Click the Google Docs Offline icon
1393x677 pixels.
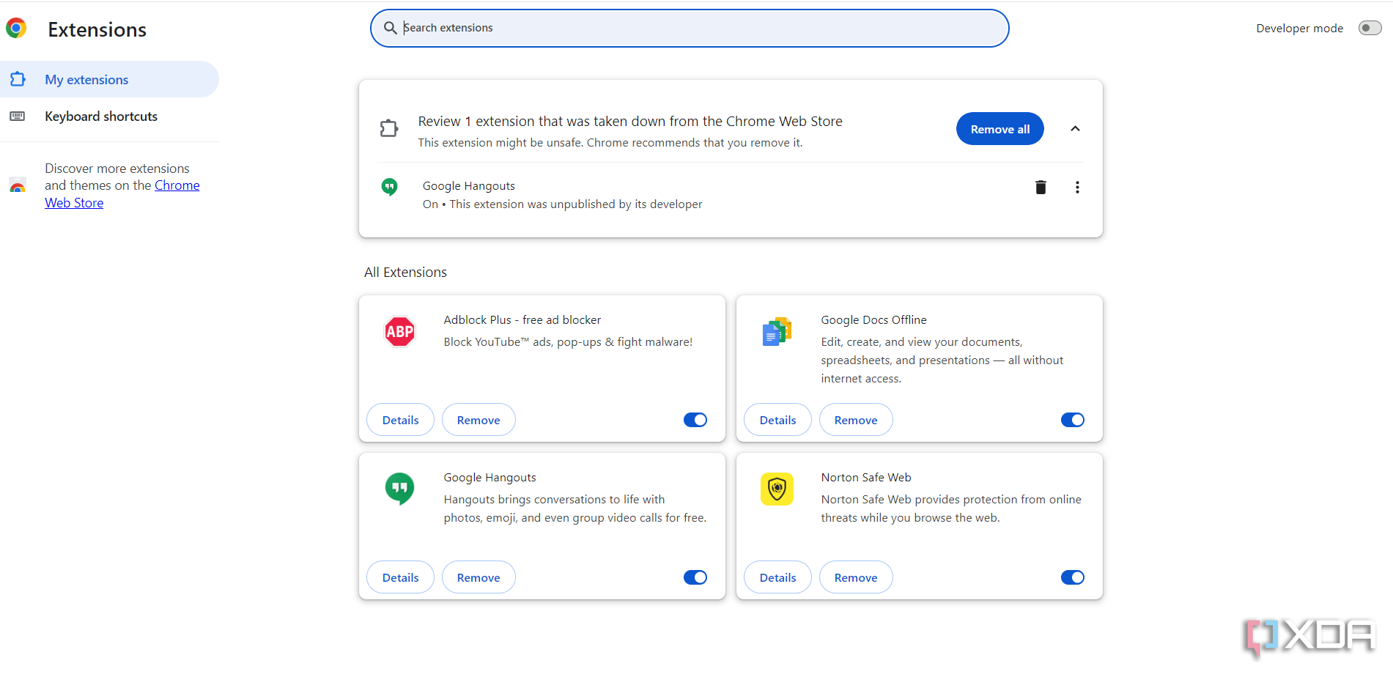pos(777,331)
